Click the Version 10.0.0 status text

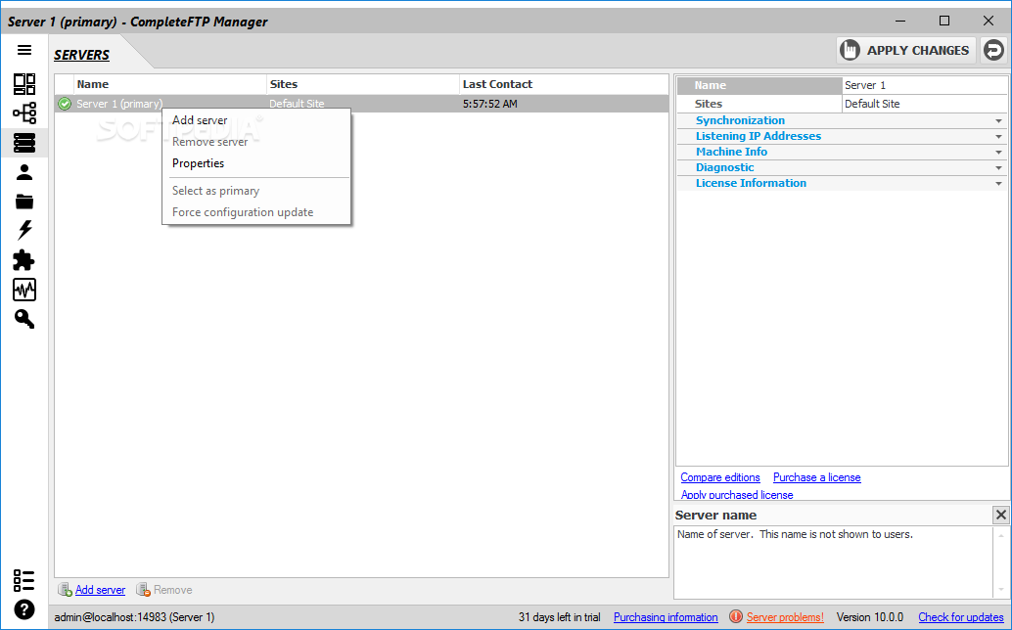pyautogui.click(x=869, y=617)
